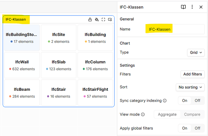Click the Add filters button
This screenshot has height=136, width=208.
(193, 74)
